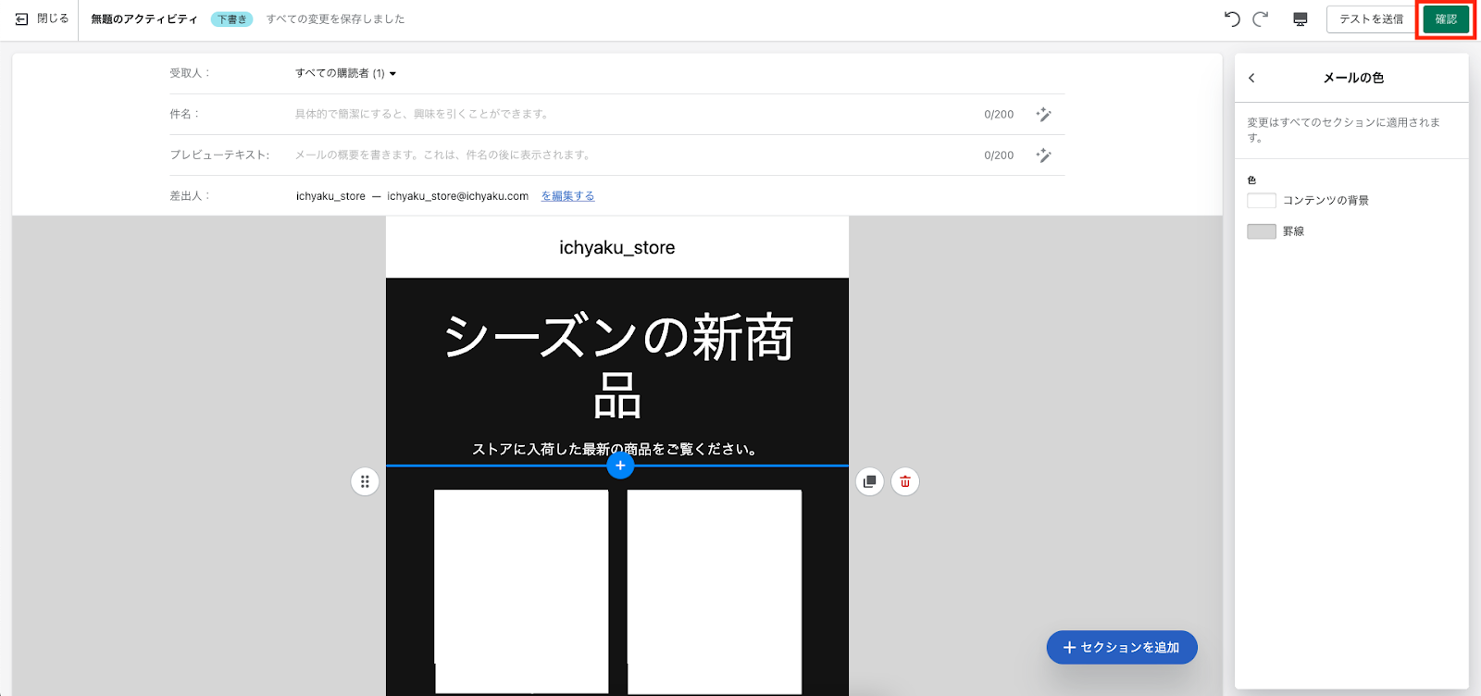Click the テストを送信 button
This screenshot has width=1481, height=696.
tap(1371, 19)
